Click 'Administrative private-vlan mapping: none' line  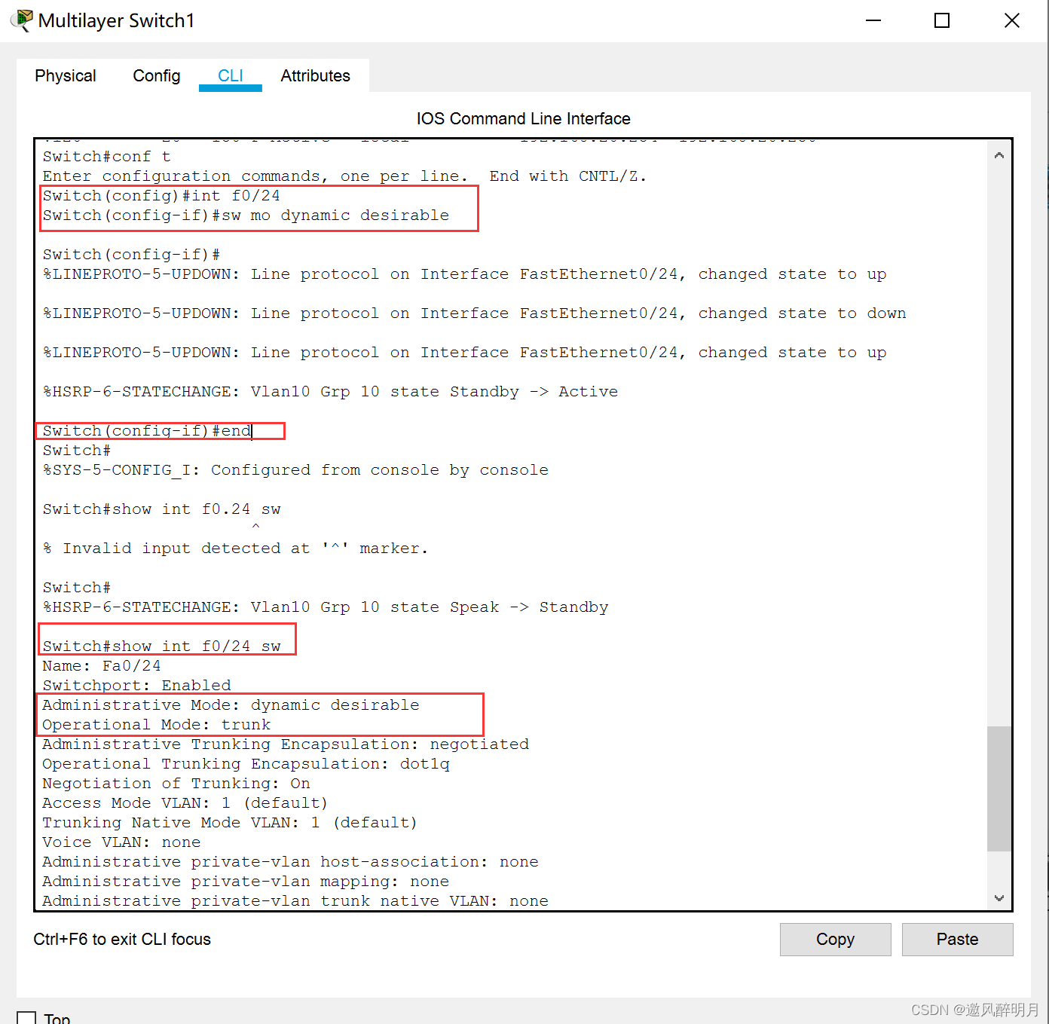pos(246,881)
